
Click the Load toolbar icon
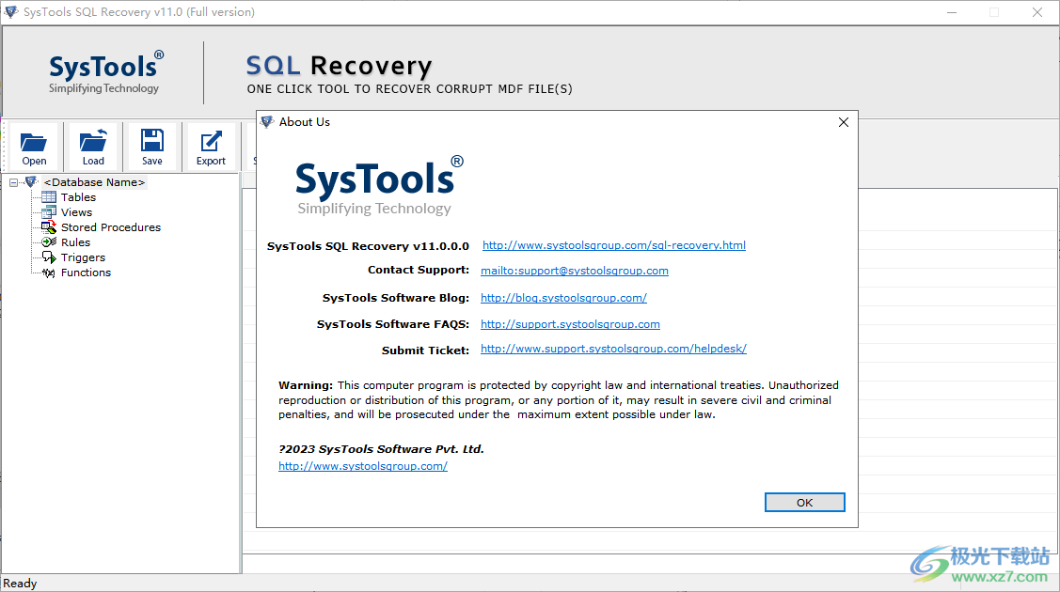click(x=93, y=148)
